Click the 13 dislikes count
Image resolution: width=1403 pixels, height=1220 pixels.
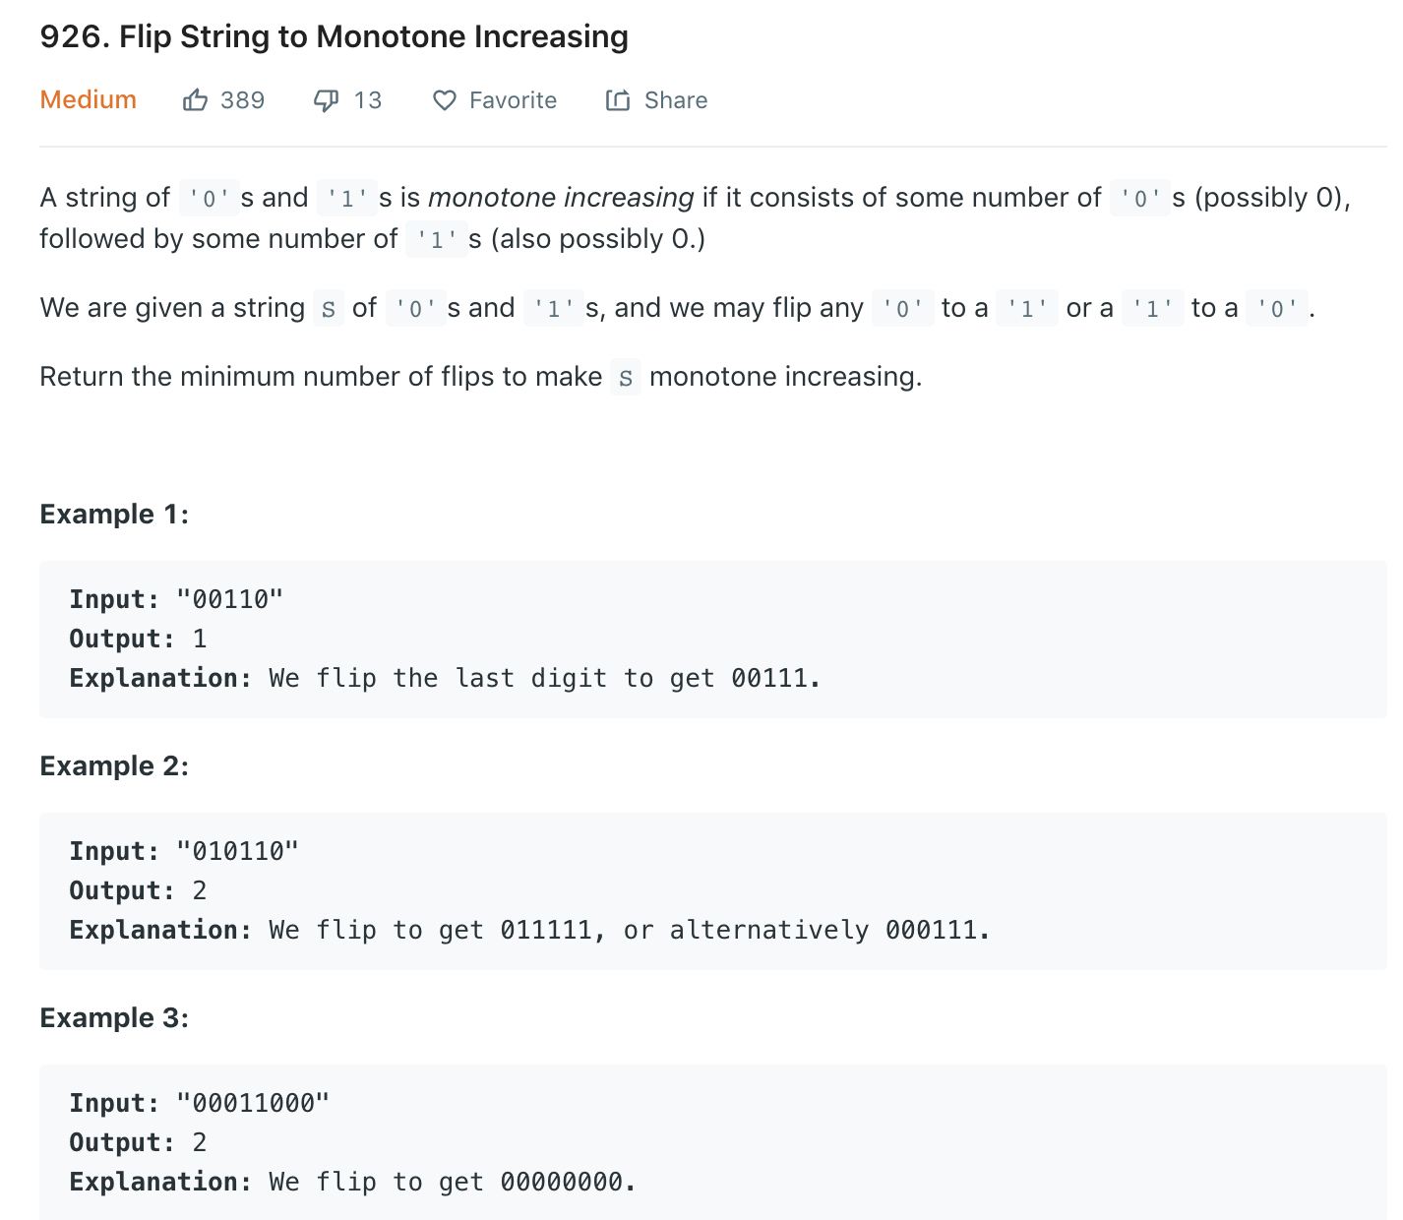368,100
